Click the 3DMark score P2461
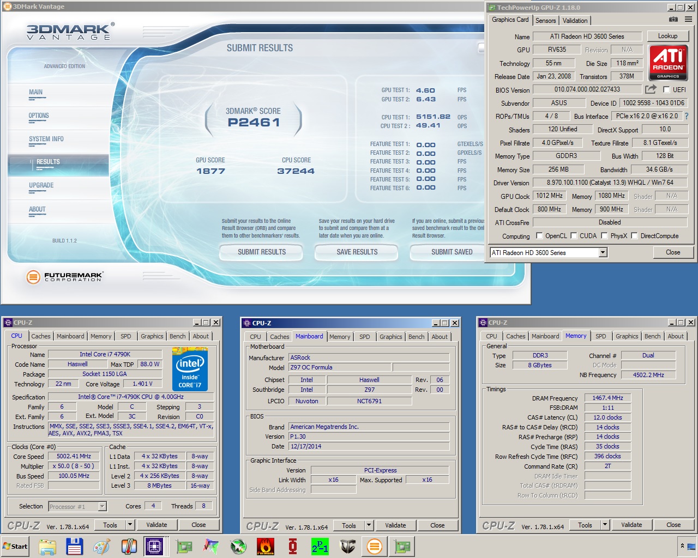Screen dimensions: 698x558 coord(254,122)
